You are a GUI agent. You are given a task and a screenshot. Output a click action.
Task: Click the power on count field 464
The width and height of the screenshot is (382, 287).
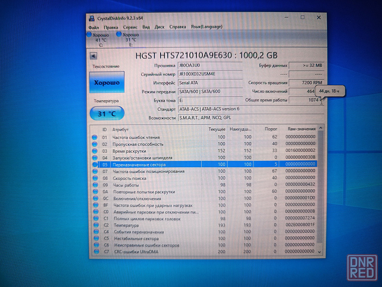(302, 91)
